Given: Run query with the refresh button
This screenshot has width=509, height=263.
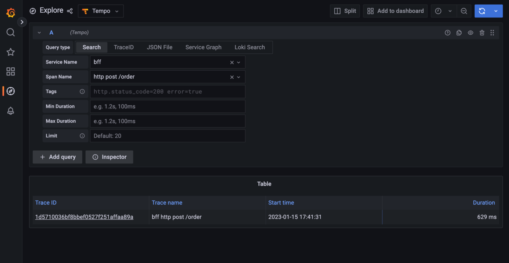Looking at the screenshot, I should pos(482,11).
